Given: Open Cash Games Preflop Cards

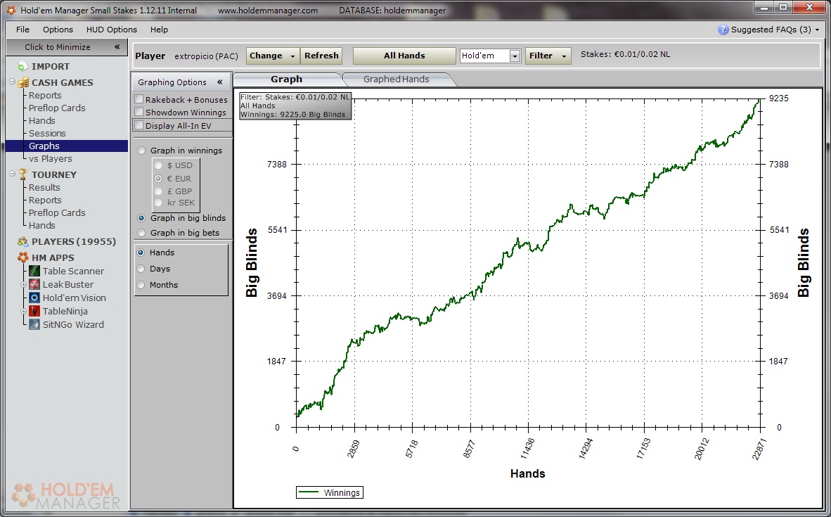Looking at the screenshot, I should (57, 108).
